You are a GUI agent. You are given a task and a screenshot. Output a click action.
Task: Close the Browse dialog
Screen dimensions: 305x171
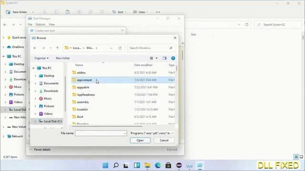175,38
